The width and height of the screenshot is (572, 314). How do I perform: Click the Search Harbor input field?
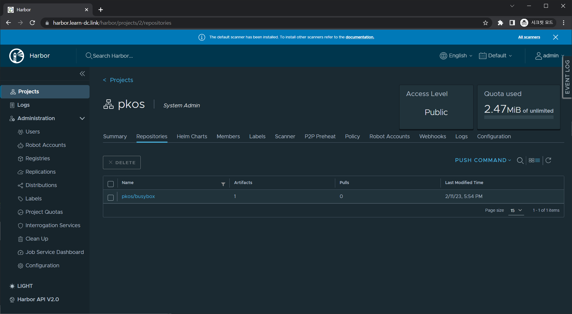coord(113,56)
